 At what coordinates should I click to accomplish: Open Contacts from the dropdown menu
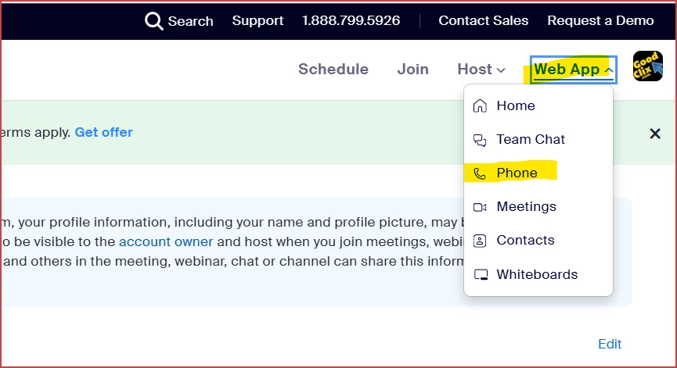538,241
